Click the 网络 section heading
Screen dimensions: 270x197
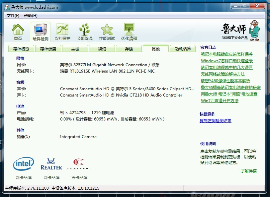coord(20,59)
